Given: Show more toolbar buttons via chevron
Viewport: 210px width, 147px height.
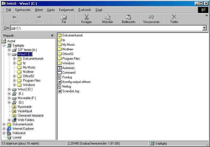Looking at the screenshot, I should [x=206, y=16].
